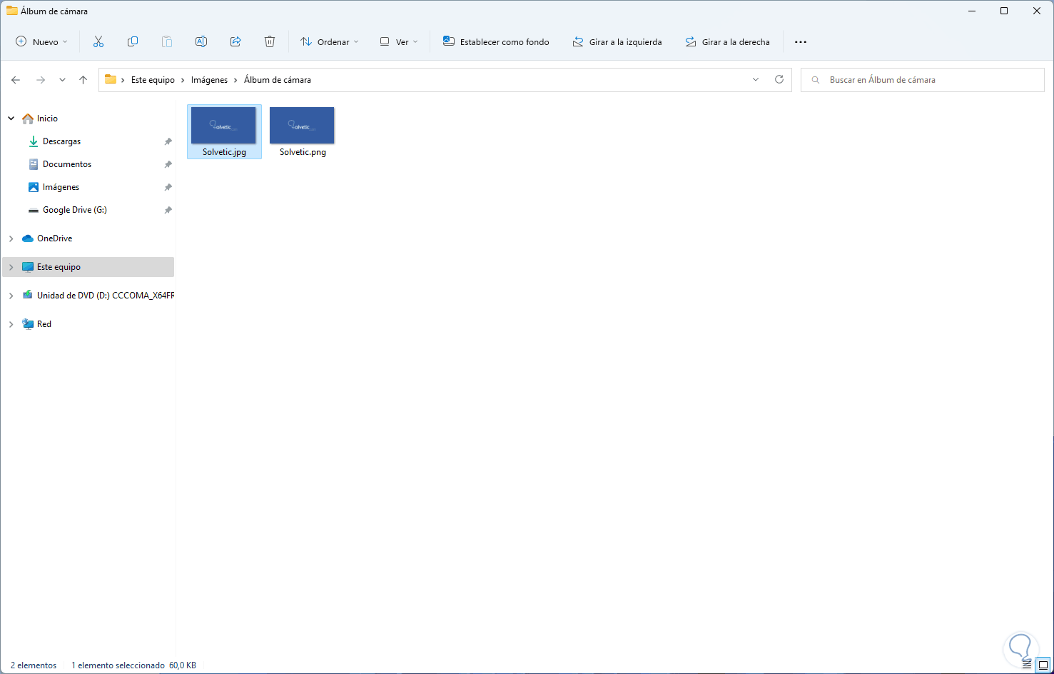Open Descargas in sidebar

click(61, 141)
